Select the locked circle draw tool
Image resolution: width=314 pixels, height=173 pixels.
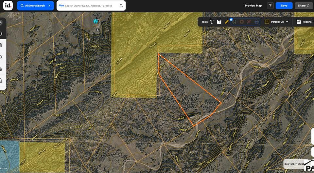click(242, 22)
